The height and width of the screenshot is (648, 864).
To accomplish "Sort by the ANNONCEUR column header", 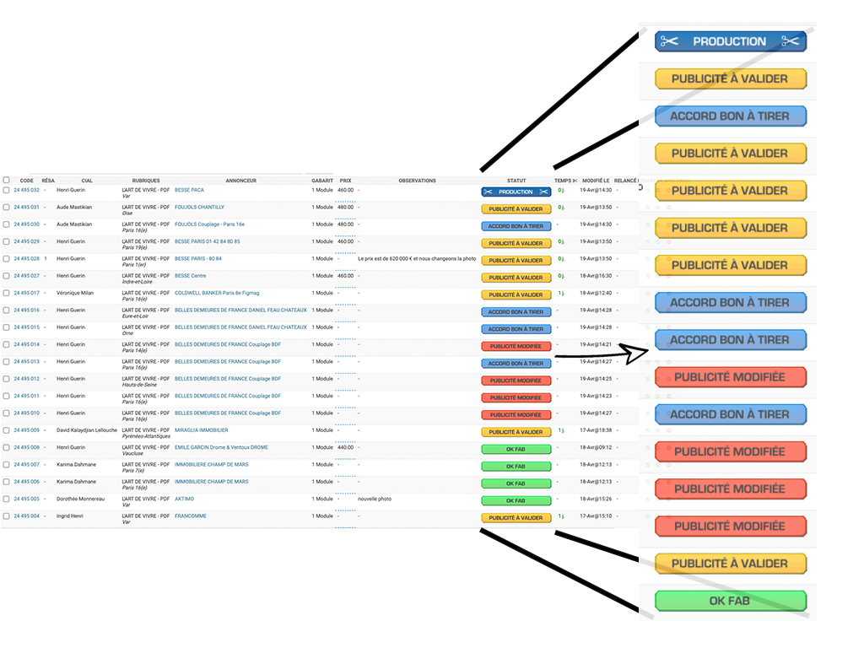I will point(240,181).
